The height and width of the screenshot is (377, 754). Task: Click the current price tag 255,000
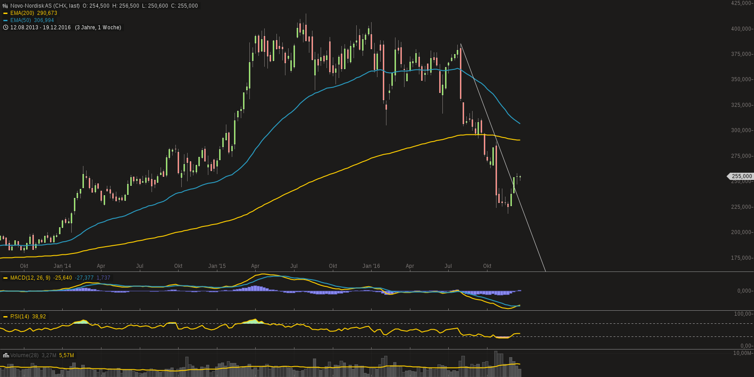click(741, 176)
